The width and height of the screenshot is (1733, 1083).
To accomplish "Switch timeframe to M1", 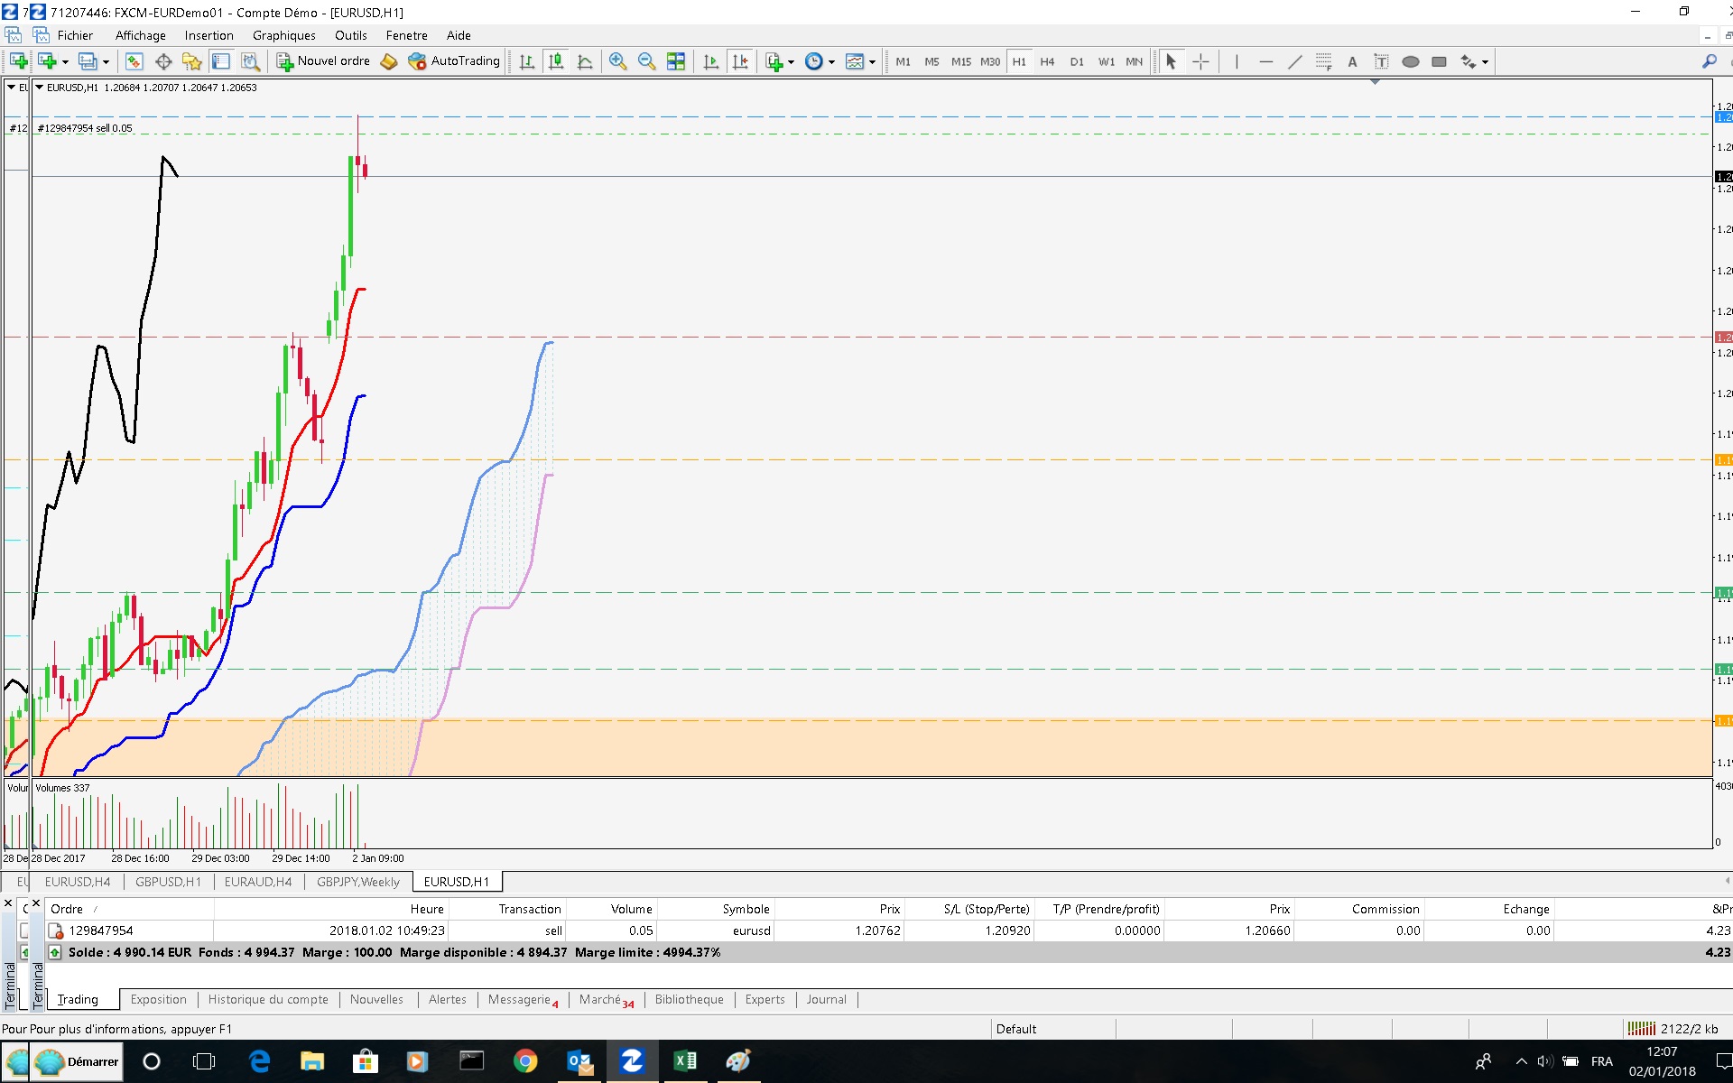I will [903, 61].
